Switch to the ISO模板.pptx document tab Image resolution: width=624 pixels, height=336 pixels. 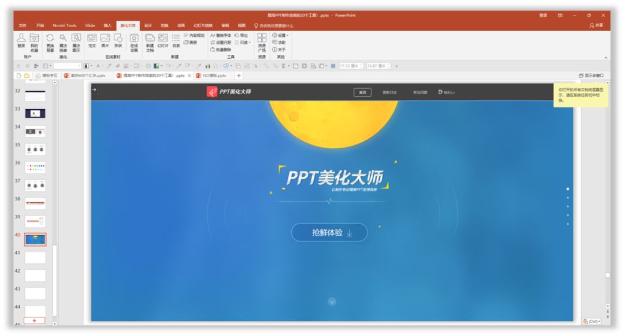(x=211, y=75)
